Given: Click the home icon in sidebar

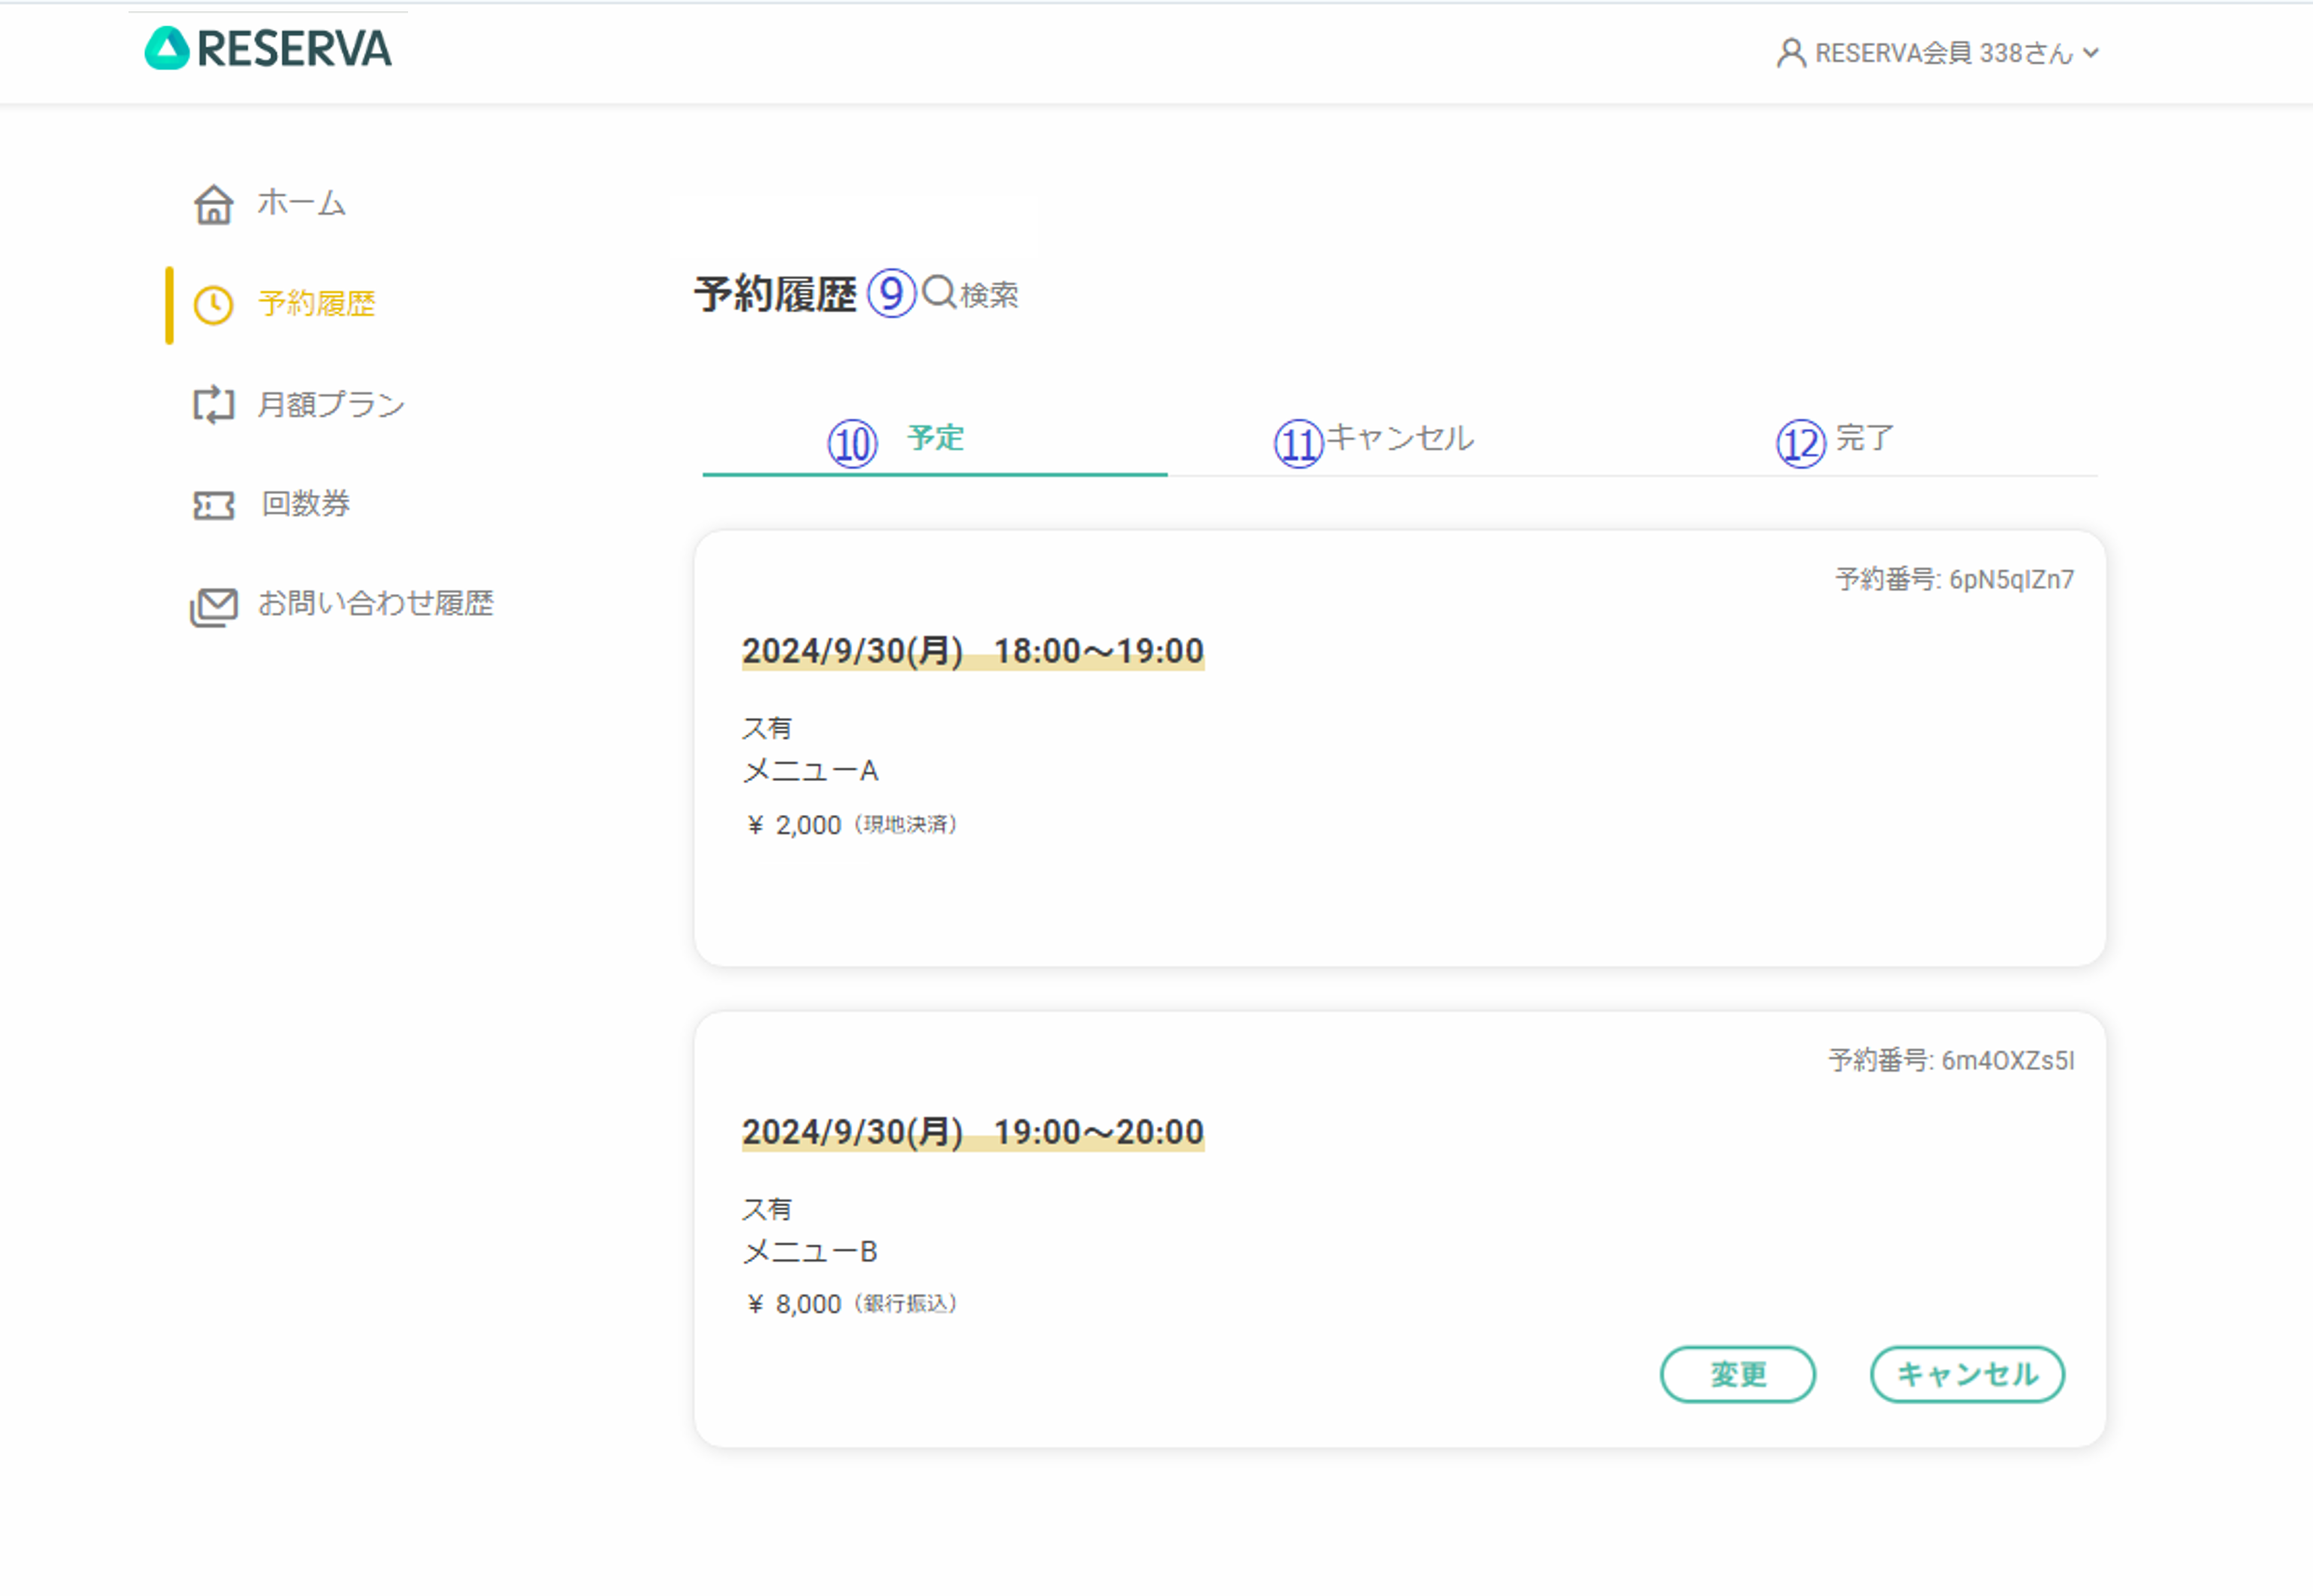Looking at the screenshot, I should coord(213,204).
